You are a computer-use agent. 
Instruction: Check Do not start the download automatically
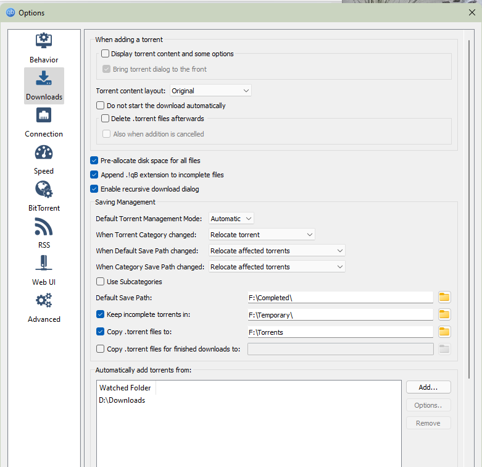pyautogui.click(x=100, y=106)
